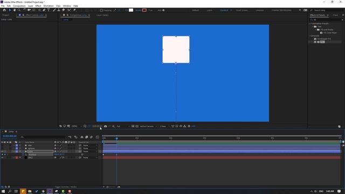345x194 pixels.
Task: Select the Standard workspace
Action: (224, 10)
